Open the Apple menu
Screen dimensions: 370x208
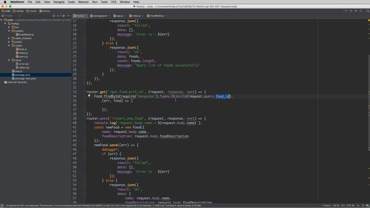[x=5, y=2]
